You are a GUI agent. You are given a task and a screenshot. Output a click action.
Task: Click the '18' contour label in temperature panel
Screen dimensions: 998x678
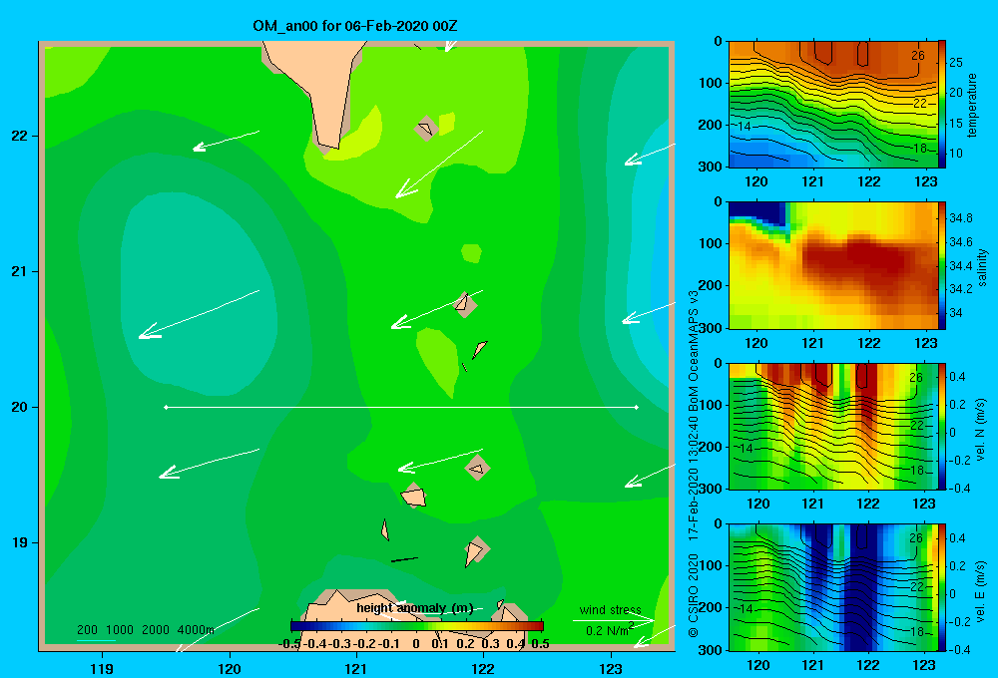coord(920,148)
